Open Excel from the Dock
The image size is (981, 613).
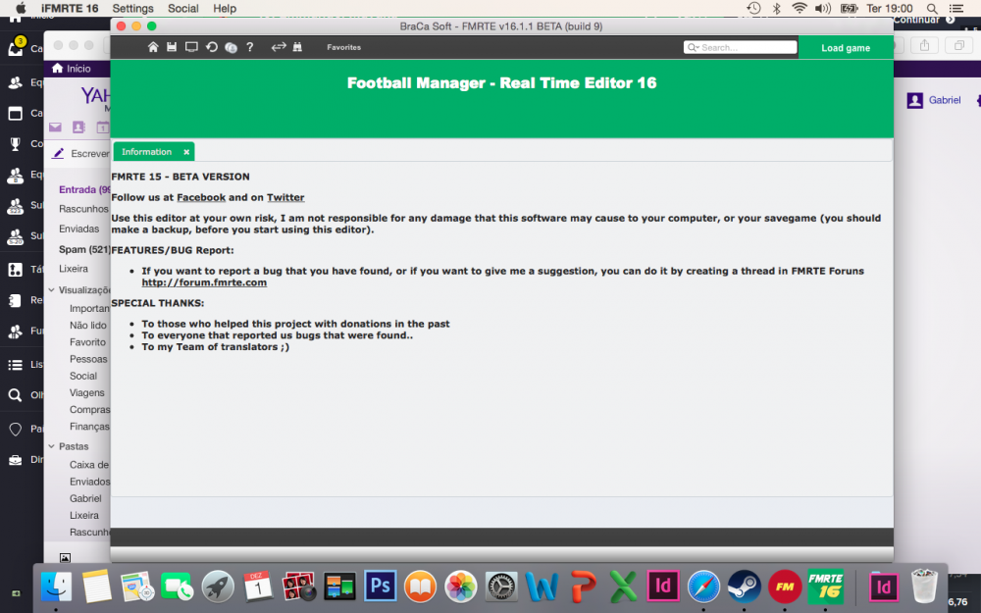pos(623,587)
